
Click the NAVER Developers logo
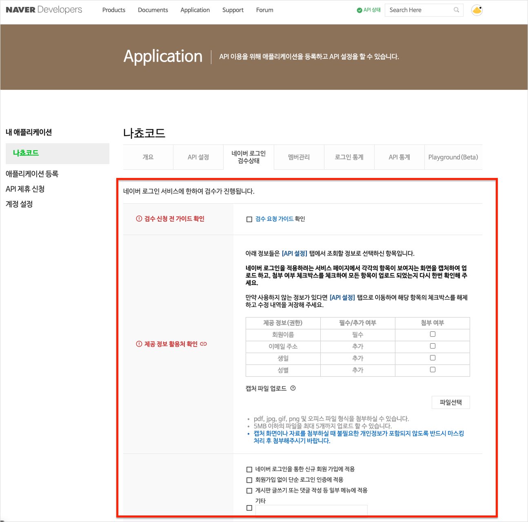click(x=43, y=9)
